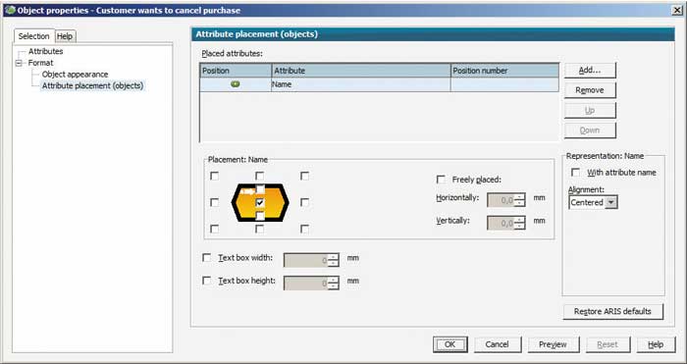Decrease the Vertically spinner value
Viewport: 687px width, 364px height.
pos(519,227)
